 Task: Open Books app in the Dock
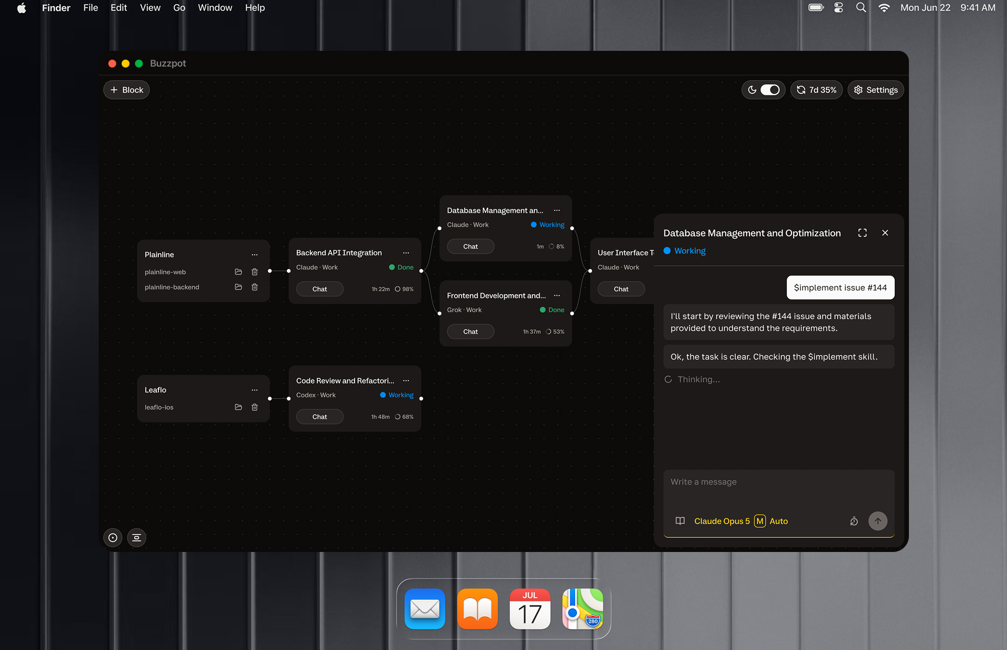coord(477,609)
